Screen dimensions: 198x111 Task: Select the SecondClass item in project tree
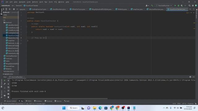(x=10, y=66)
